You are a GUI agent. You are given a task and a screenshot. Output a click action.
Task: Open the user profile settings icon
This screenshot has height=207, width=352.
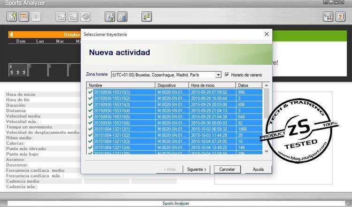pyautogui.click(x=328, y=17)
